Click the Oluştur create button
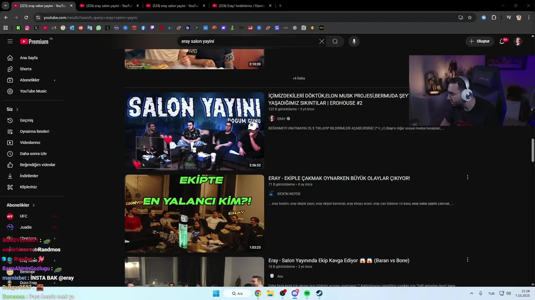This screenshot has width=535, height=300. click(x=479, y=41)
